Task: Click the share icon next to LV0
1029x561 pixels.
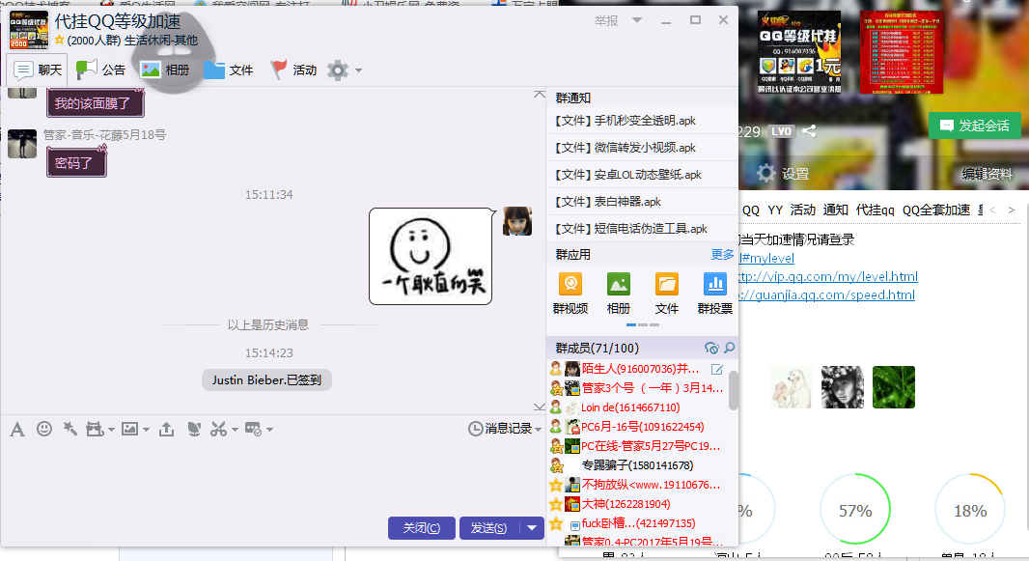Action: pyautogui.click(x=809, y=131)
